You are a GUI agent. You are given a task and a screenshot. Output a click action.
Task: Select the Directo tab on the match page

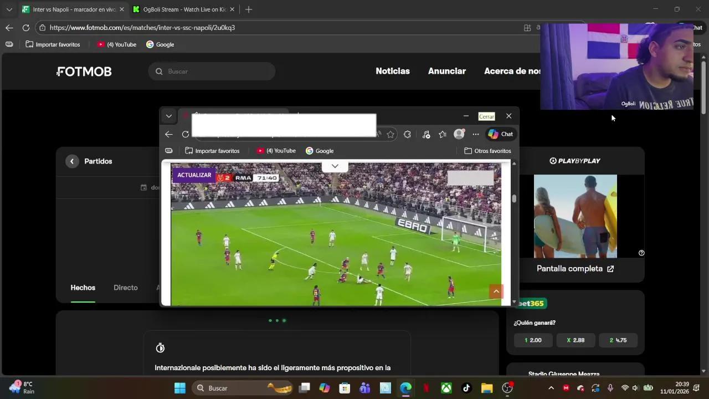pos(125,288)
